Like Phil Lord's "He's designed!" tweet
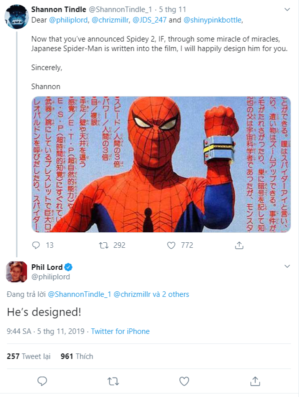The width and height of the screenshot is (299, 397). pos(184,381)
